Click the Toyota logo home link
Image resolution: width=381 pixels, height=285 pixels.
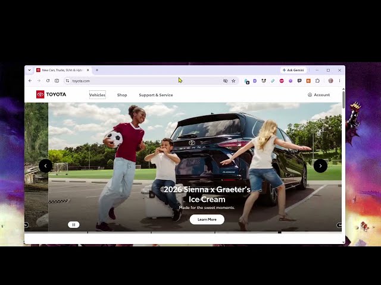pyautogui.click(x=51, y=94)
